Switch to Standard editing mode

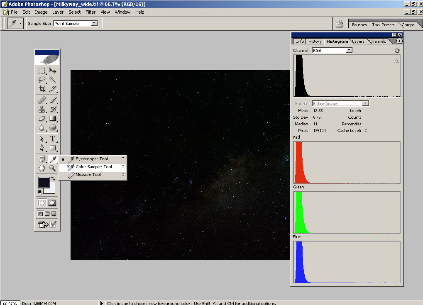(42, 203)
